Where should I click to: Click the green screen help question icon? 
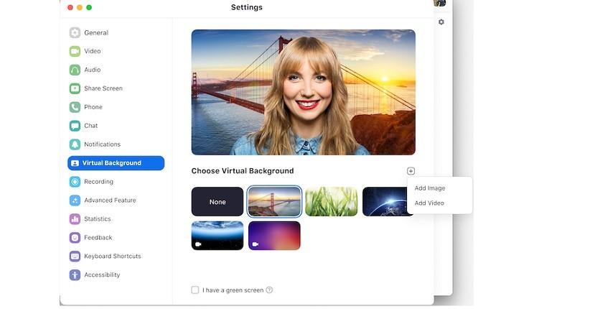(269, 290)
